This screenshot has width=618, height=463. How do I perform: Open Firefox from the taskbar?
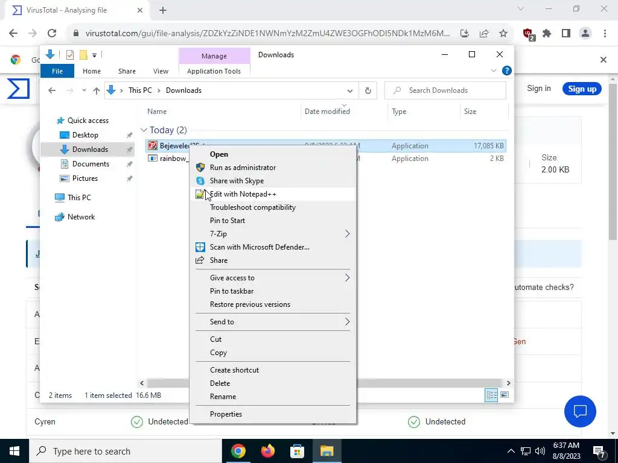tap(268, 451)
